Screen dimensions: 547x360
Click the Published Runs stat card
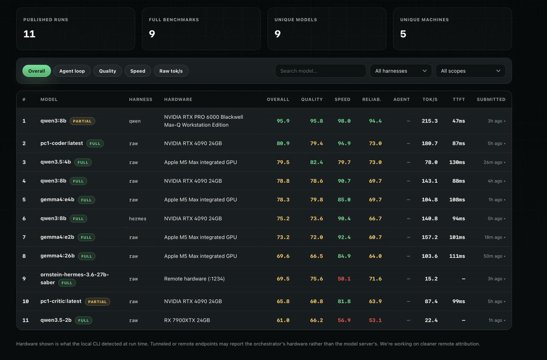pyautogui.click(x=76, y=28)
